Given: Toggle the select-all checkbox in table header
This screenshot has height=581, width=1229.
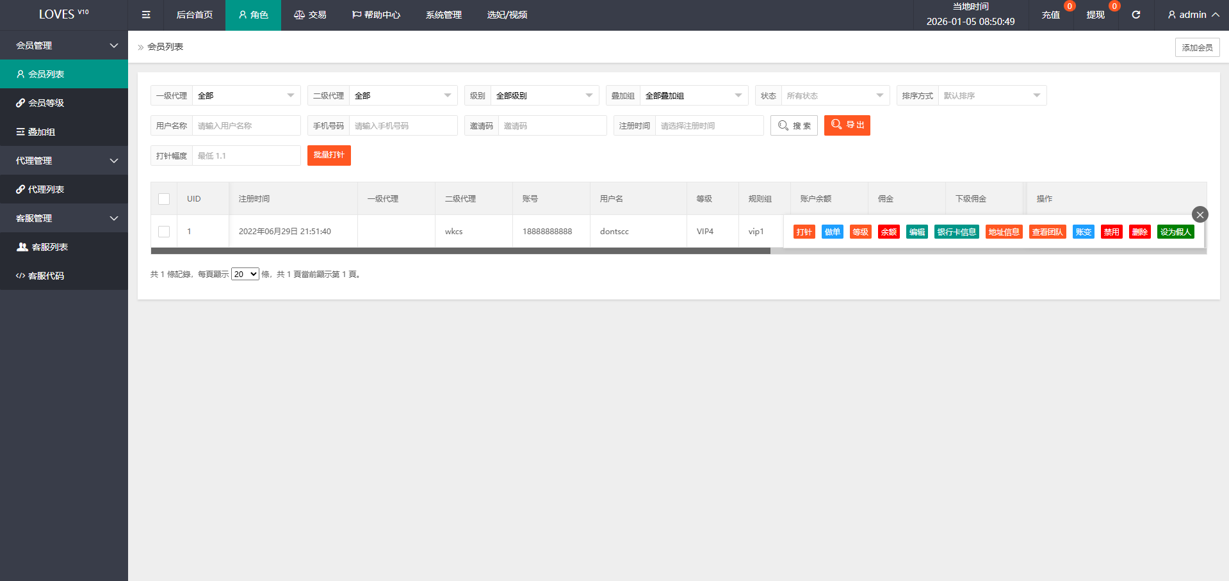Looking at the screenshot, I should click(164, 199).
